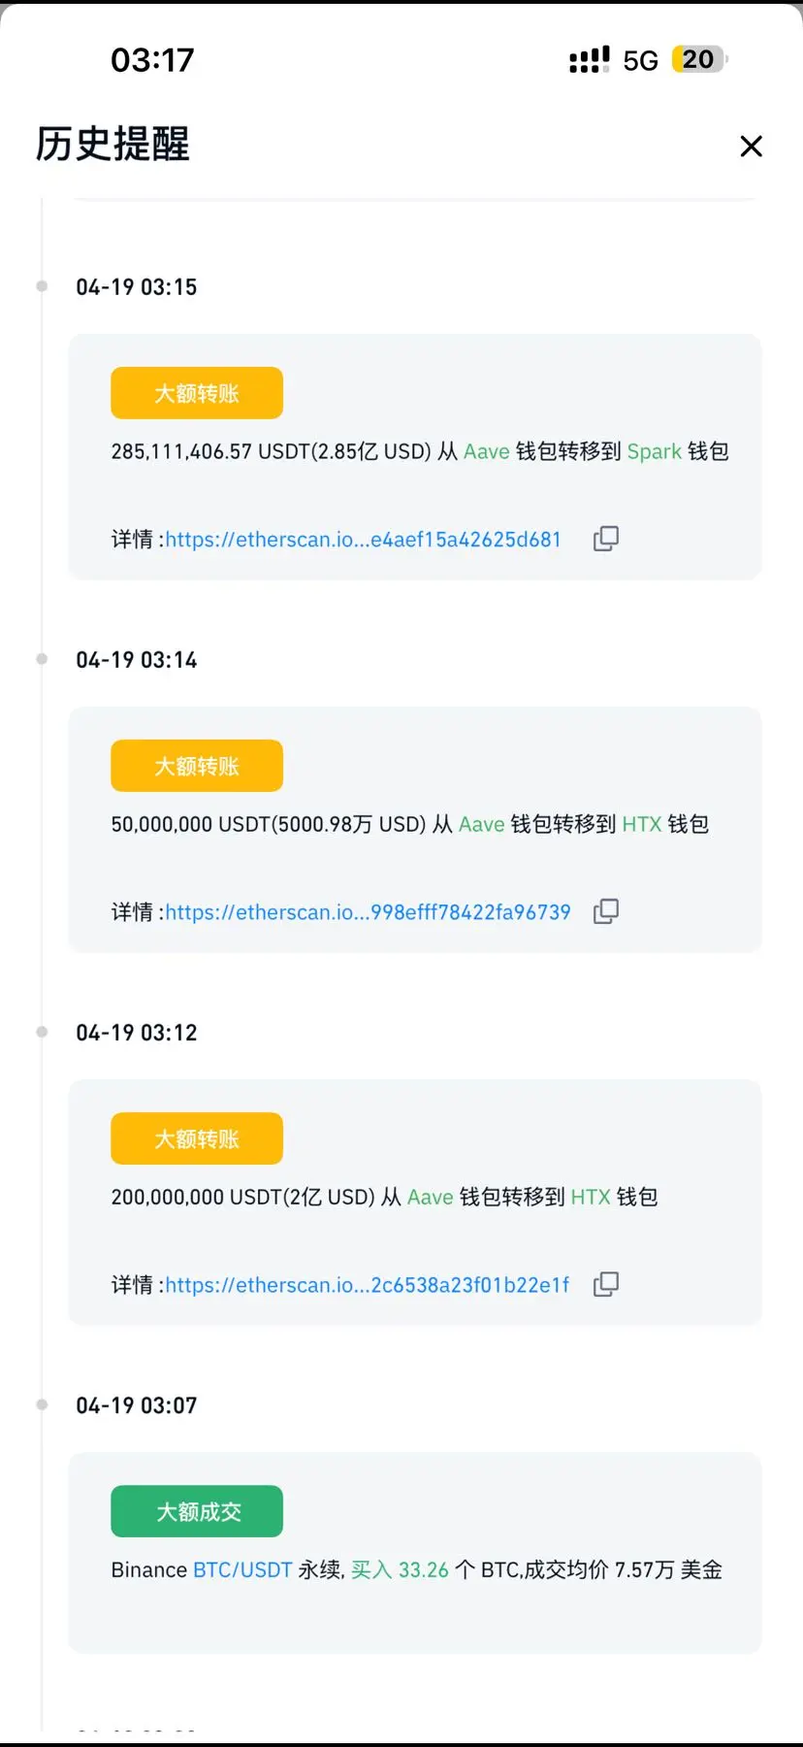Tap the BTC/USDT trading pair link
803x1747 pixels.
[x=242, y=1569]
